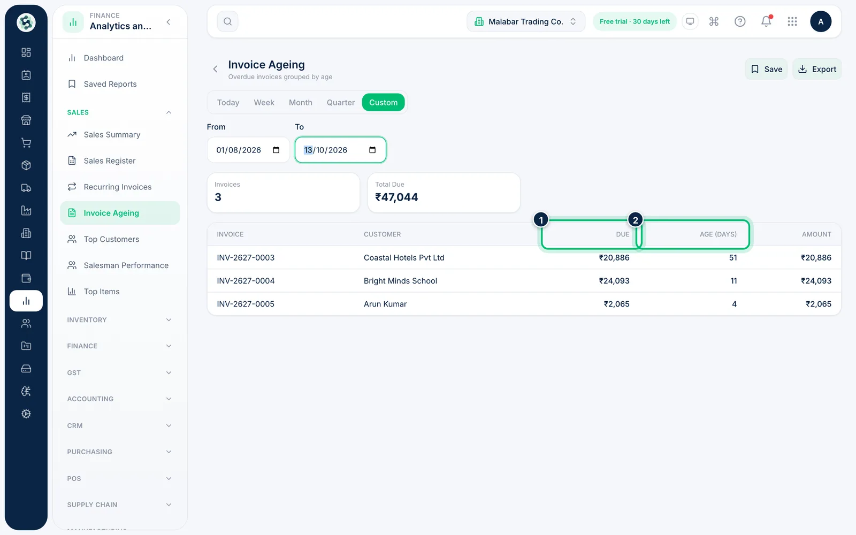Image resolution: width=856 pixels, height=535 pixels.
Task: Open the help question mark icon
Action: 740,21
